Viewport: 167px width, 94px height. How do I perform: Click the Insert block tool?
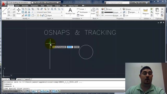pos(93,11)
